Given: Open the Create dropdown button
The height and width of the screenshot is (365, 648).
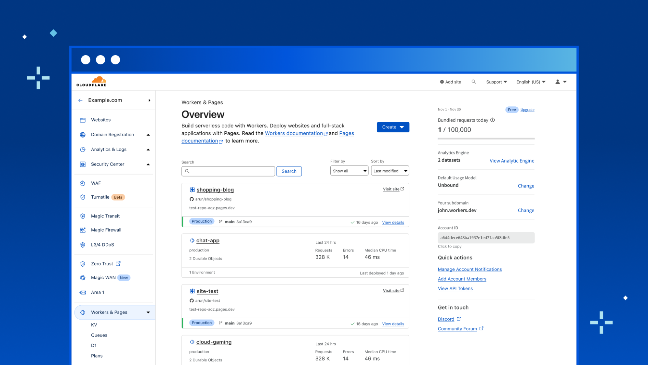Looking at the screenshot, I should coord(393,127).
